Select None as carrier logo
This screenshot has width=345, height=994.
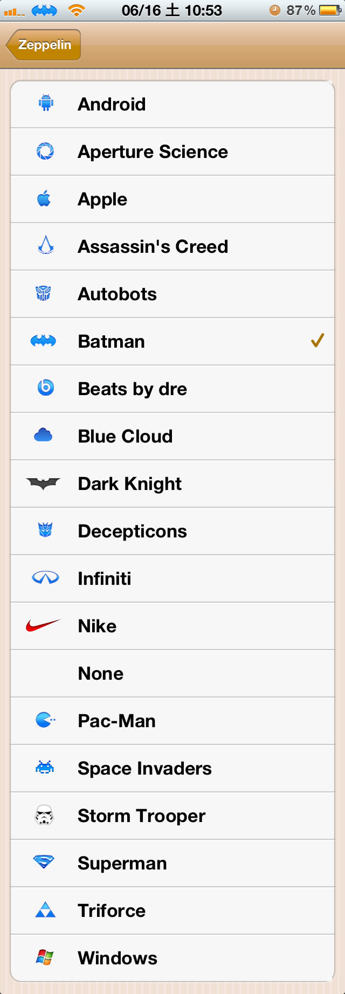click(172, 673)
